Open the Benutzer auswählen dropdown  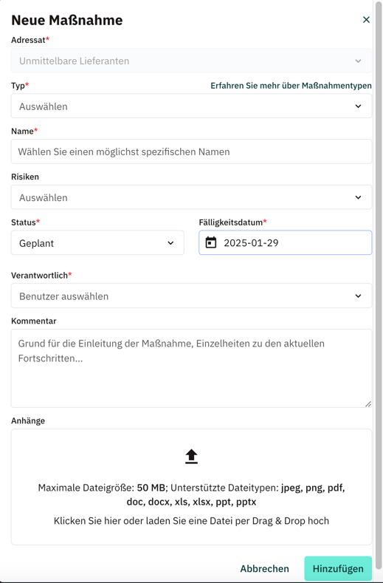pyautogui.click(x=191, y=296)
